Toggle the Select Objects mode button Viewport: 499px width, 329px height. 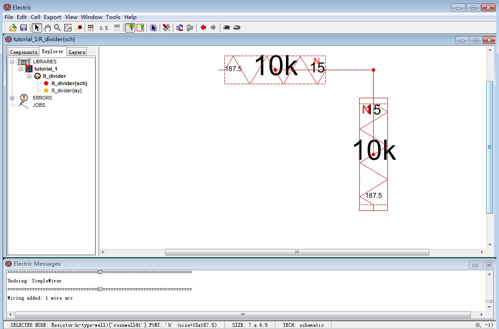[x=130, y=28]
